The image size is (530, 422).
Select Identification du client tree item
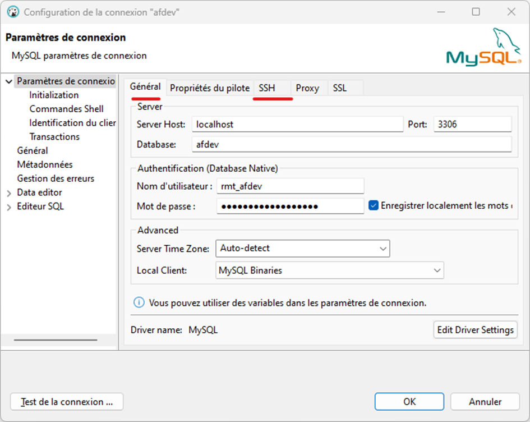pos(73,123)
